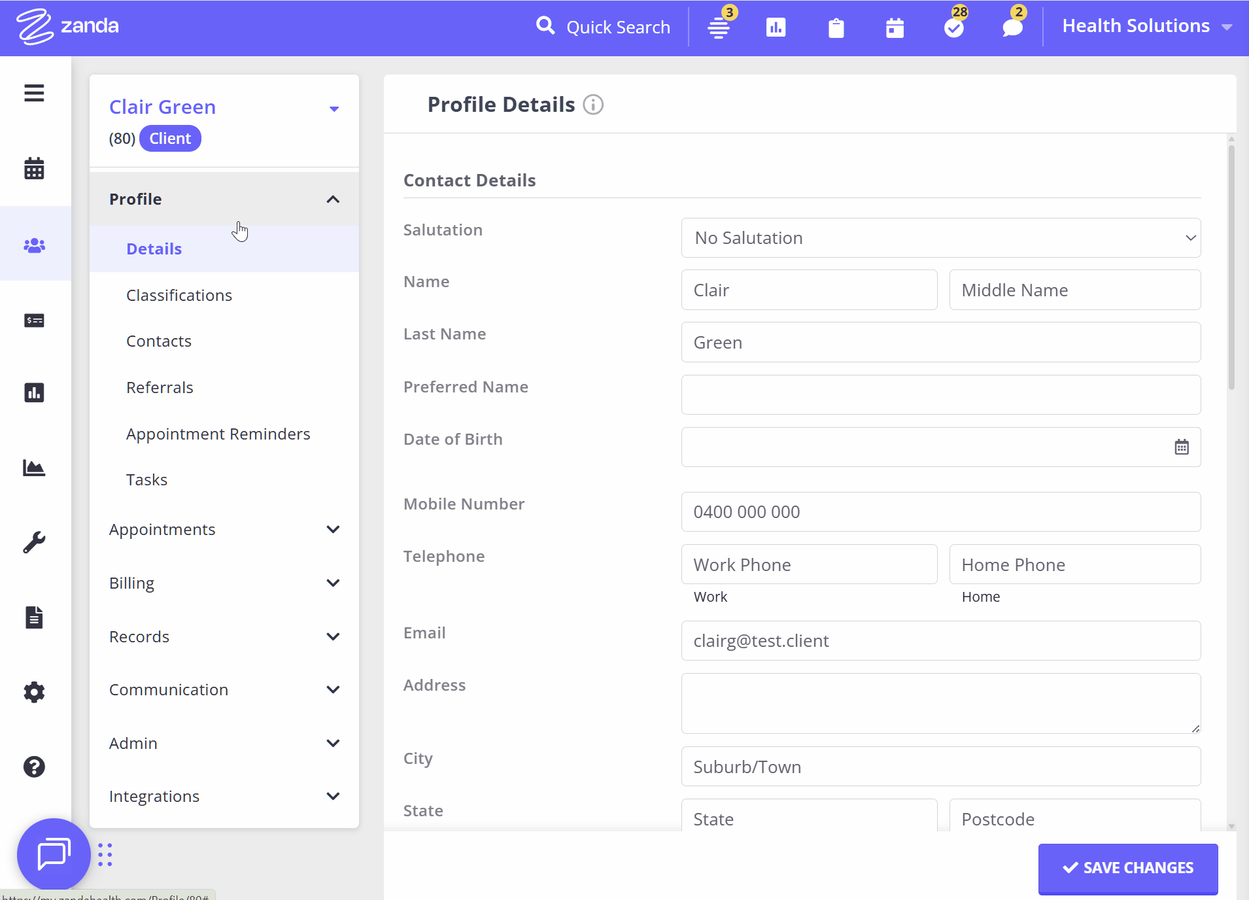
Task: Open the analytics bar-chart icon in top bar
Action: (776, 27)
